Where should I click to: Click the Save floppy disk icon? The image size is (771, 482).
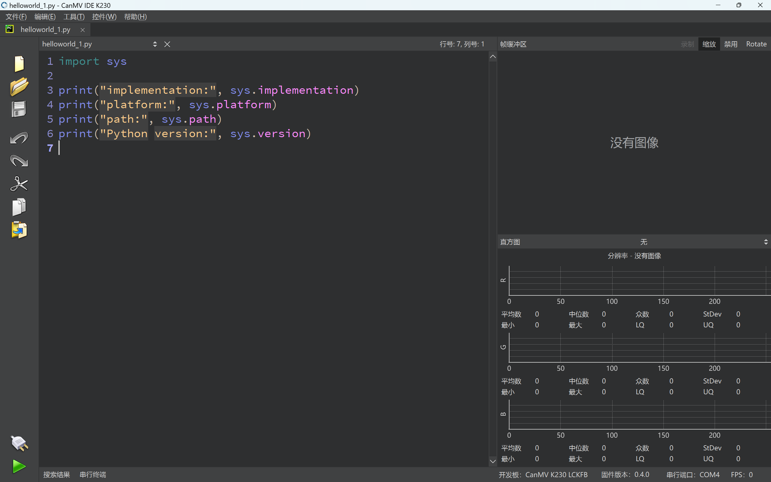pyautogui.click(x=19, y=109)
